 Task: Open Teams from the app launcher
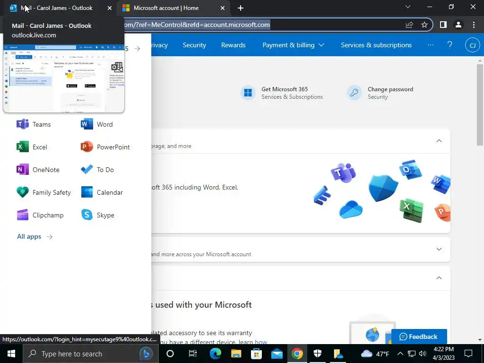(x=34, y=124)
